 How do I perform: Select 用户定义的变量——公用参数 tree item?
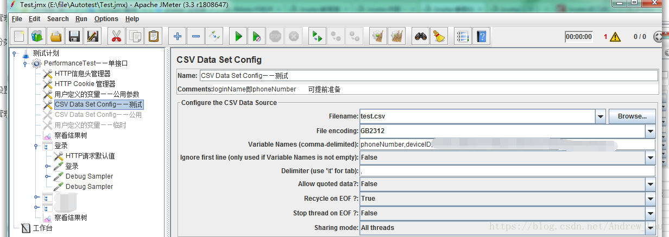(x=97, y=95)
